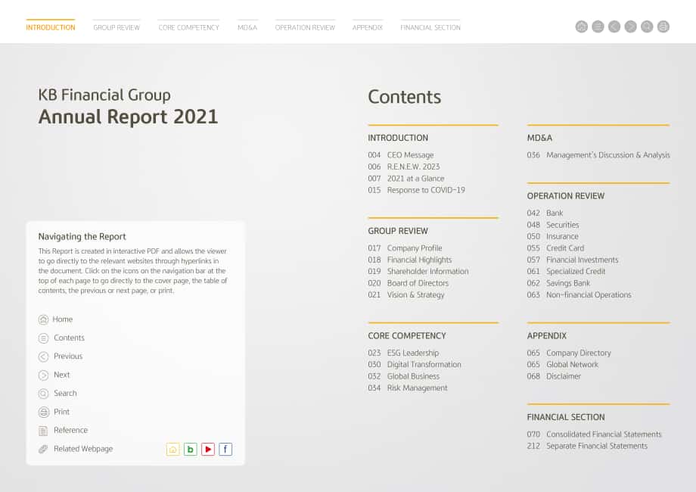Viewport: 696px width, 492px height.
Task: Switch to the CORE COMPETENCY tab
Action: click(188, 27)
